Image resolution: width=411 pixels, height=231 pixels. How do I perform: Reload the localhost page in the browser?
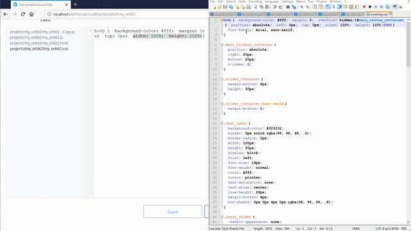click(23, 14)
